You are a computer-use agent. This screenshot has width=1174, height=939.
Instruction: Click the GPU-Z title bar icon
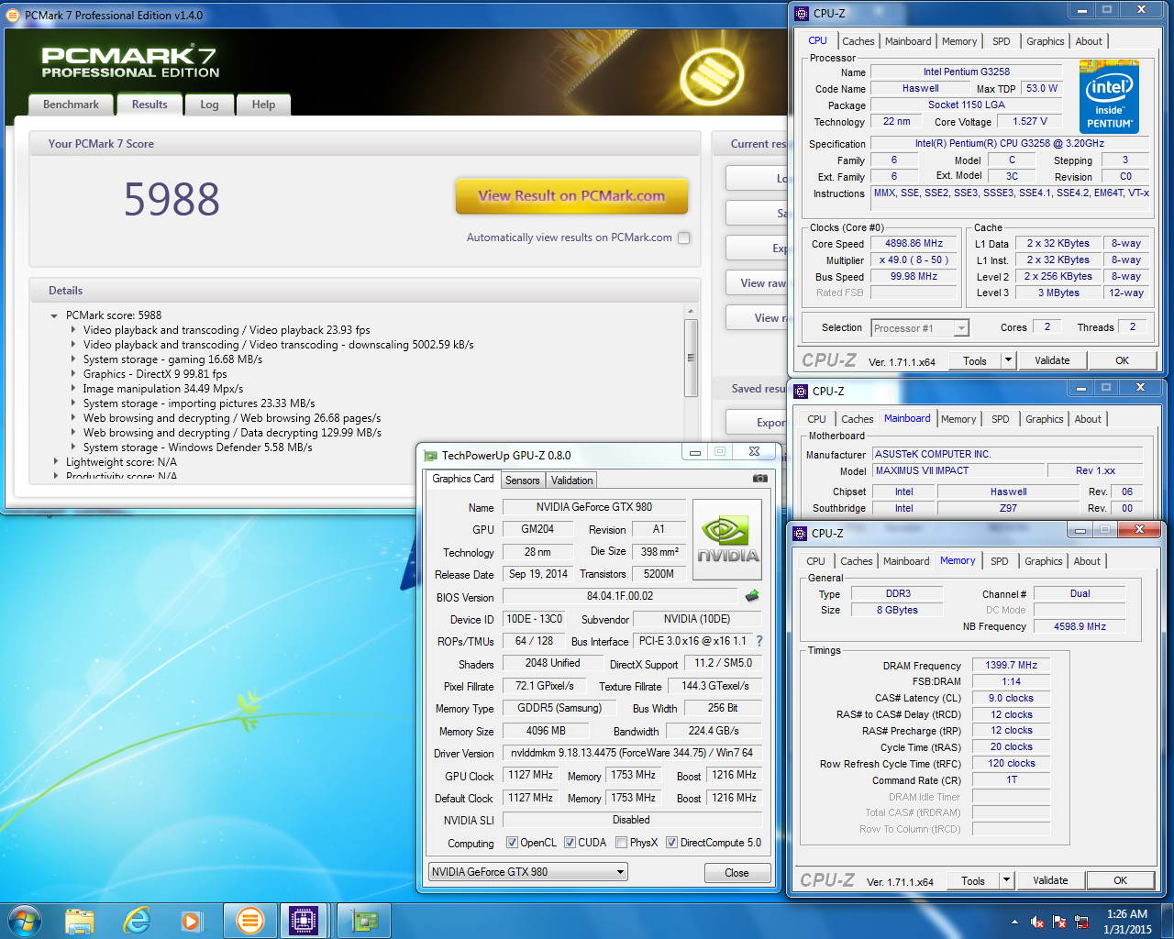click(431, 455)
